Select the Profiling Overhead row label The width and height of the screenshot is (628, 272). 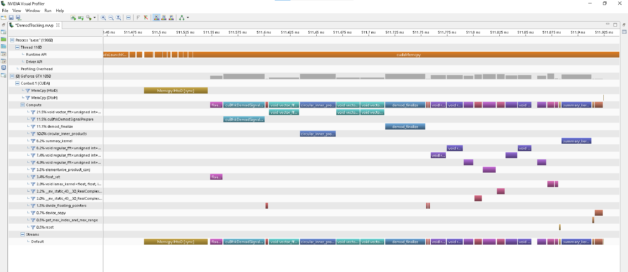point(37,69)
